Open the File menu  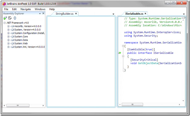click(6, 9)
